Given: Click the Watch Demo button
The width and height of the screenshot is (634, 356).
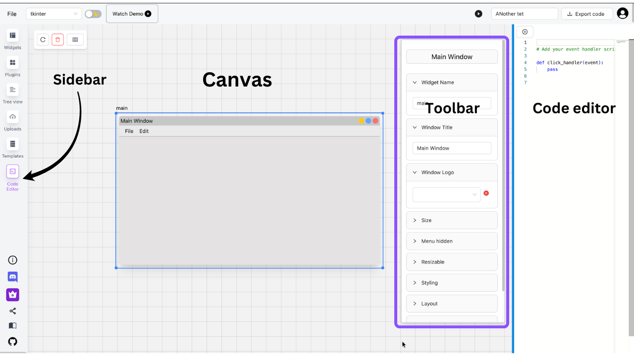Looking at the screenshot, I should (132, 14).
